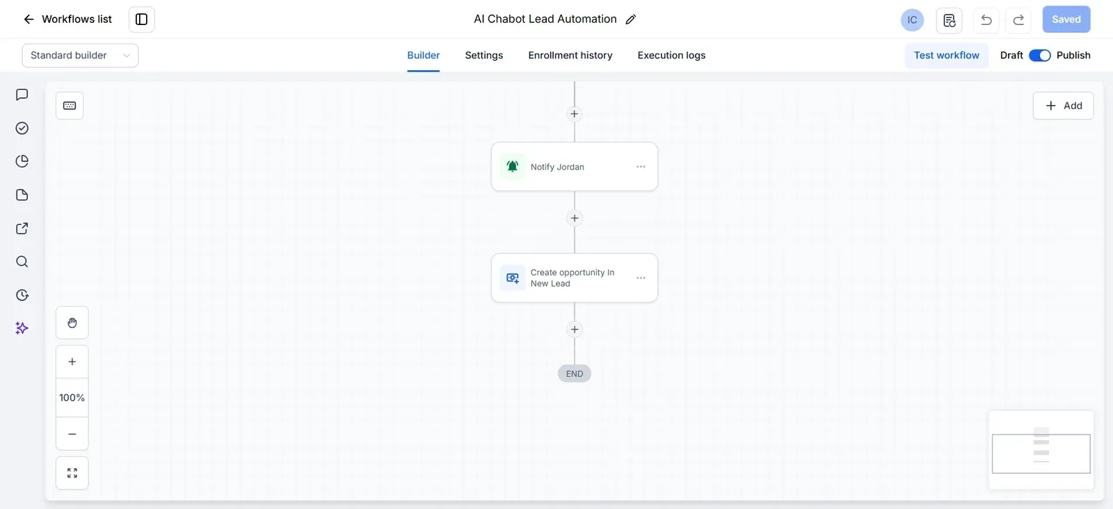
Task: Select the Create opportunity In New Lead node
Action: (575, 278)
